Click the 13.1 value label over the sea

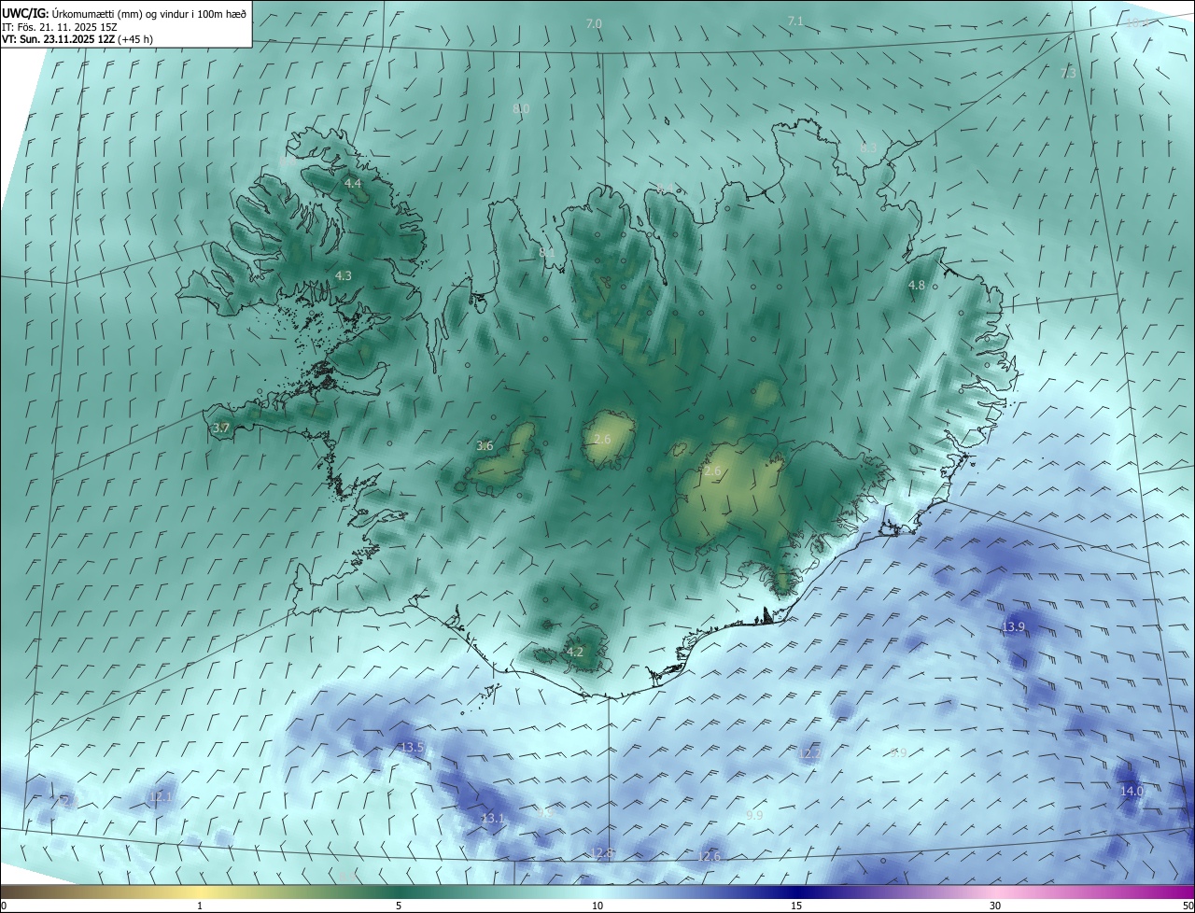pos(492,818)
